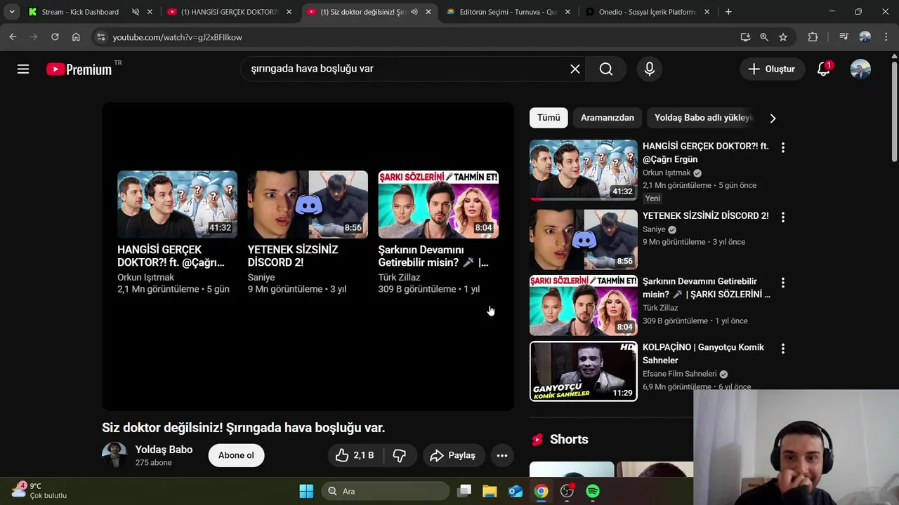
Task: Open Chrome home page button
Action: tap(76, 37)
